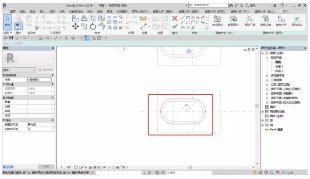Collapse the 尺寸标注 properties section
Screen dimensions: 310x179
pos(52,84)
